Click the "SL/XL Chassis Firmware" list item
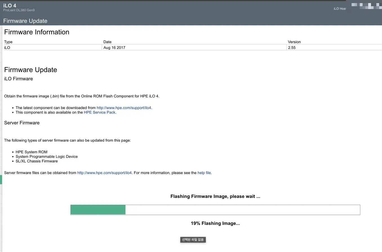 (37, 161)
